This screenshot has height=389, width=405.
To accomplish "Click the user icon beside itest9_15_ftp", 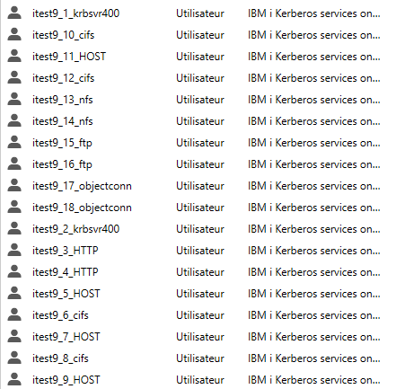I will click(14, 142).
